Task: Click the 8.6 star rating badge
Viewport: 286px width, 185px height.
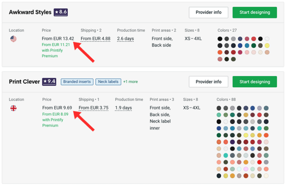Action: pyautogui.click(x=61, y=12)
